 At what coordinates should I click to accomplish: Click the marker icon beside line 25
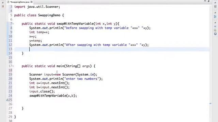(x=7, y=100)
